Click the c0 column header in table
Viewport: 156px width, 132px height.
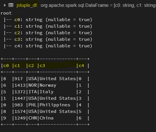pos(6,66)
